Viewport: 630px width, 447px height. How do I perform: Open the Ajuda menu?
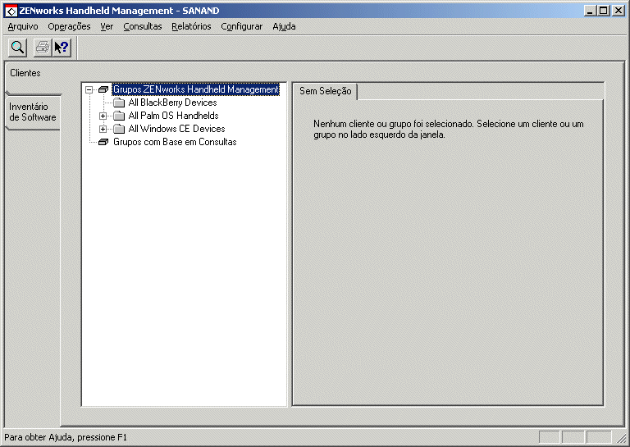pos(284,26)
